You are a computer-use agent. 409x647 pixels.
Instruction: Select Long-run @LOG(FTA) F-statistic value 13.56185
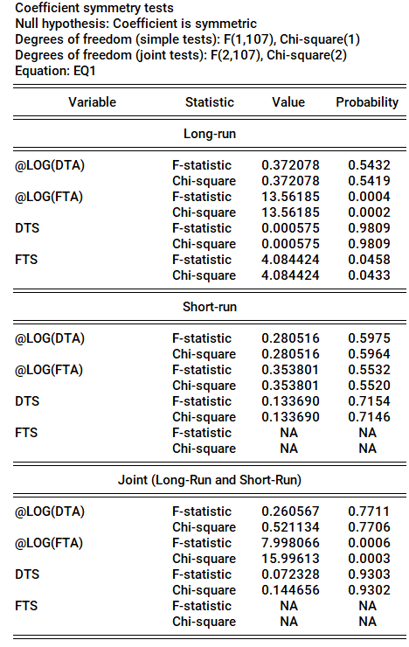point(290,197)
